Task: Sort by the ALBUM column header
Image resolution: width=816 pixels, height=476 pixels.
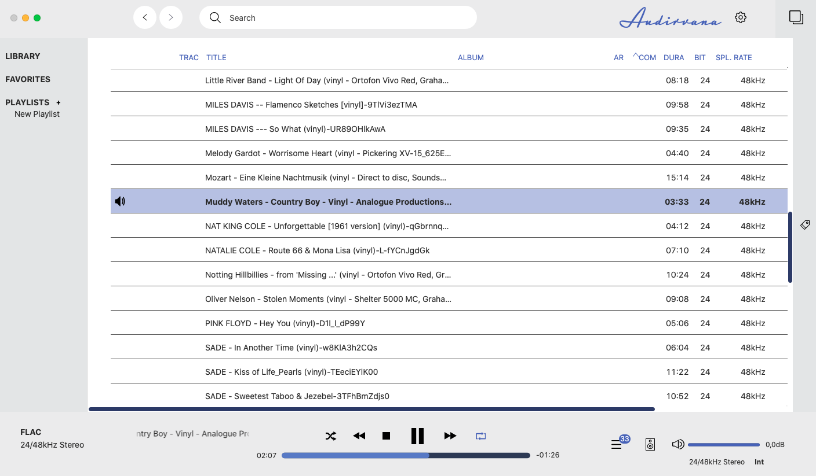Action: coord(471,57)
